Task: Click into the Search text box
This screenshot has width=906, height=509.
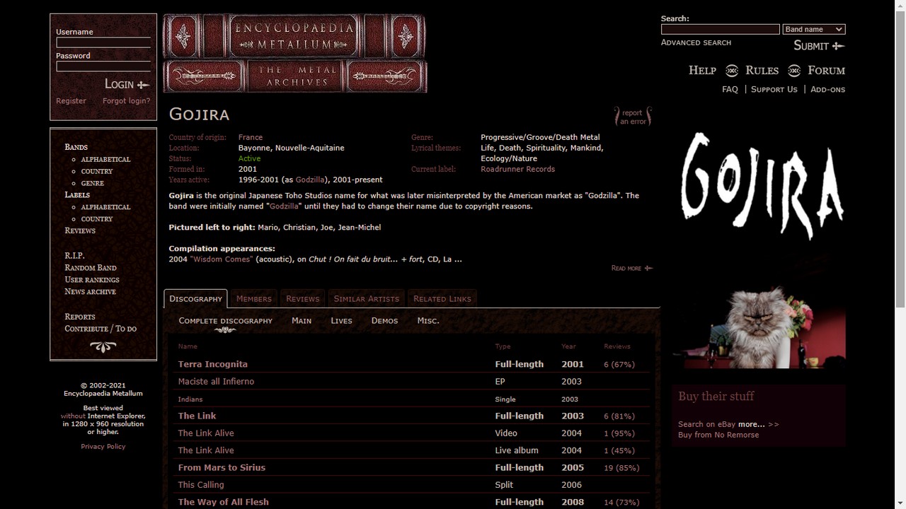Action: (x=720, y=30)
